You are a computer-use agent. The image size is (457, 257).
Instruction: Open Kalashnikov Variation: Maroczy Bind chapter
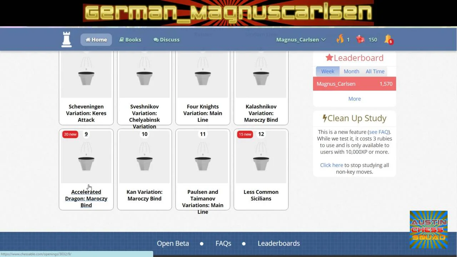click(261, 113)
